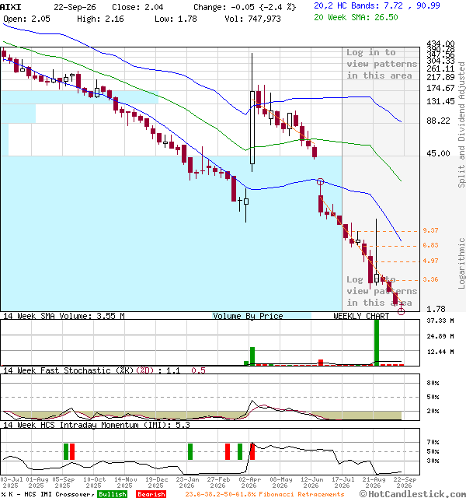Click the 20,2 HC Bands legend text
The height and width of the screenshot is (498, 466).
click(377, 5)
